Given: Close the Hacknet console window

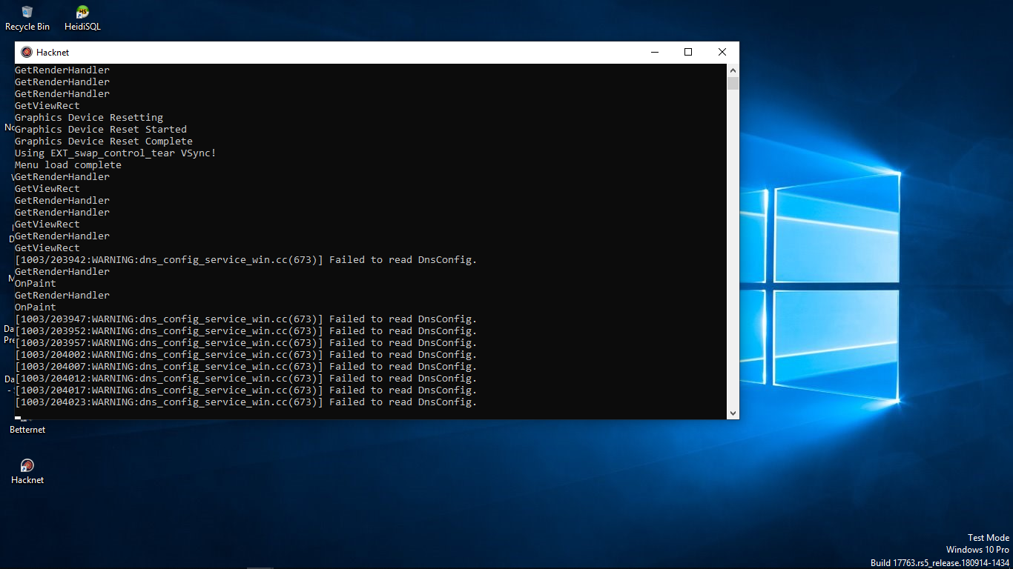Looking at the screenshot, I should [722, 52].
